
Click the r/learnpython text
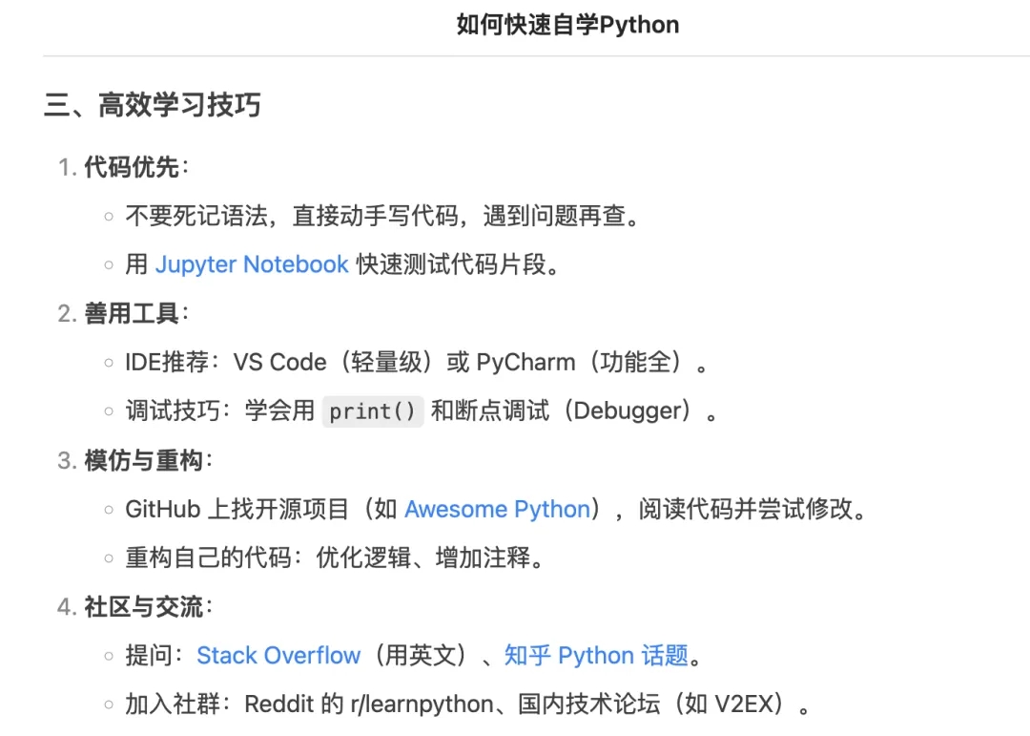click(x=420, y=705)
